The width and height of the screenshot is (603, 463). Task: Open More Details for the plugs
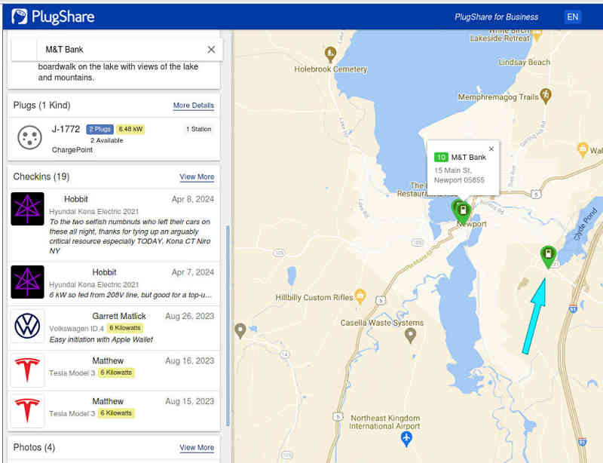tap(194, 106)
